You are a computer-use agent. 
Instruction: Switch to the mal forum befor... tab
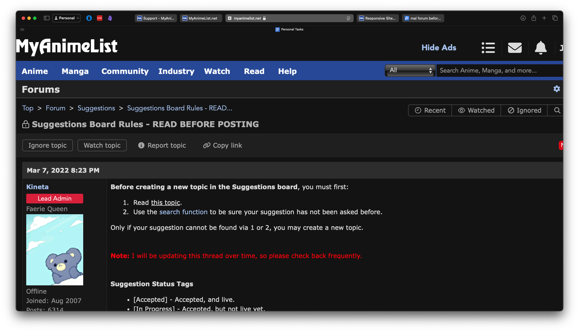[423, 18]
